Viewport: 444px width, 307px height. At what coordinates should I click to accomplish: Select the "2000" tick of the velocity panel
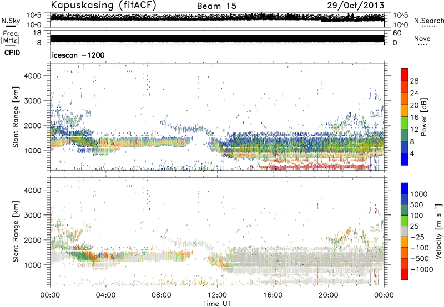[33, 240]
